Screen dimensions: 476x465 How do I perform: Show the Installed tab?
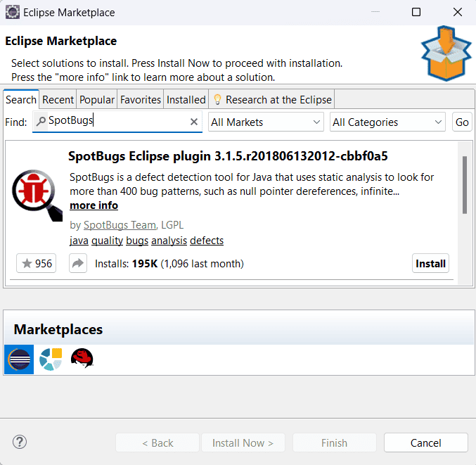(x=186, y=100)
